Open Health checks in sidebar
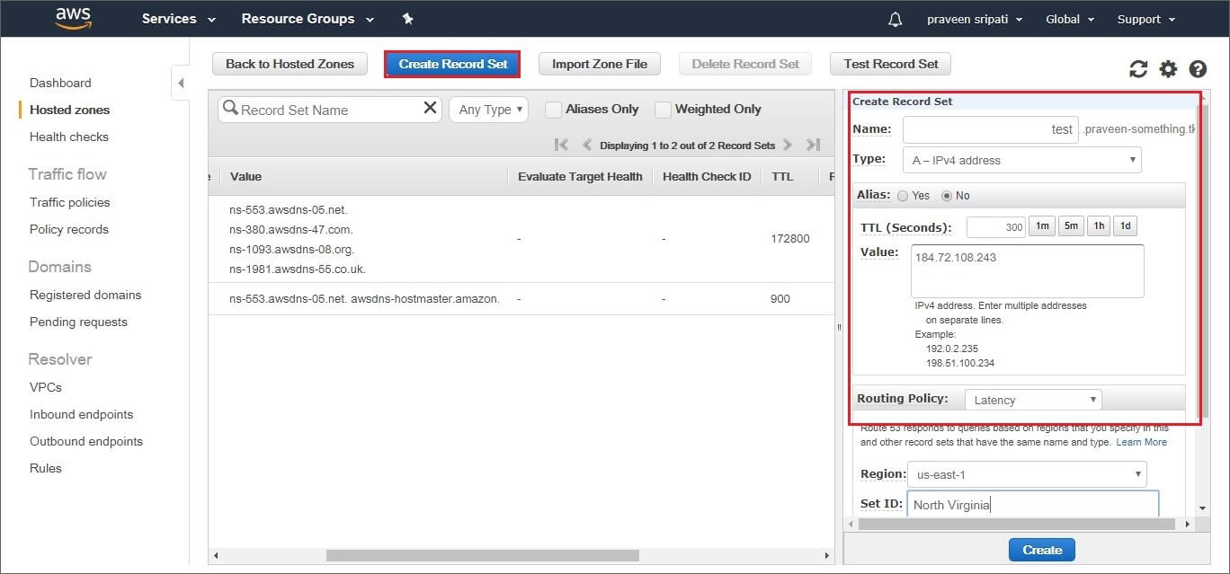1230x574 pixels. [x=69, y=137]
